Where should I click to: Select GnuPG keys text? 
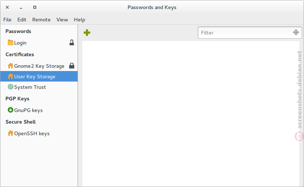(x=28, y=110)
